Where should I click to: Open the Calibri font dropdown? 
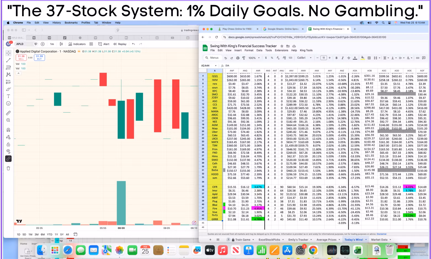[304, 58]
